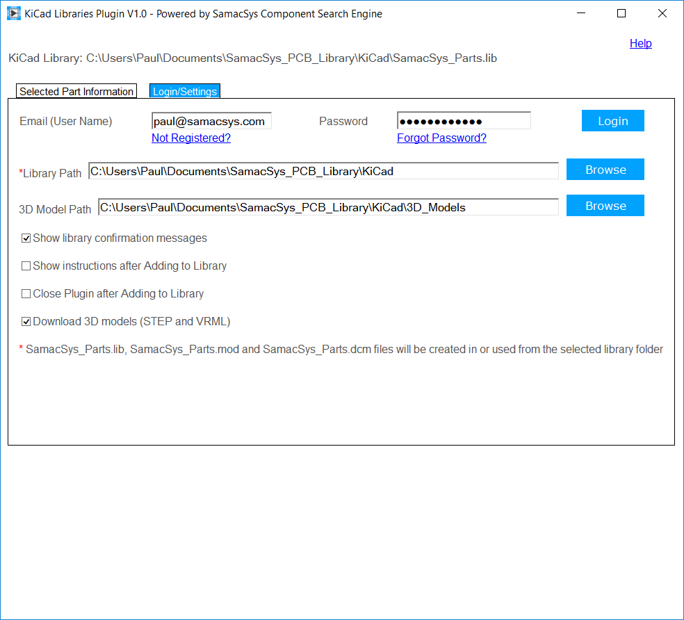Viewport: 684px width, 620px height.
Task: Minimize the plugin window
Action: [x=581, y=13]
